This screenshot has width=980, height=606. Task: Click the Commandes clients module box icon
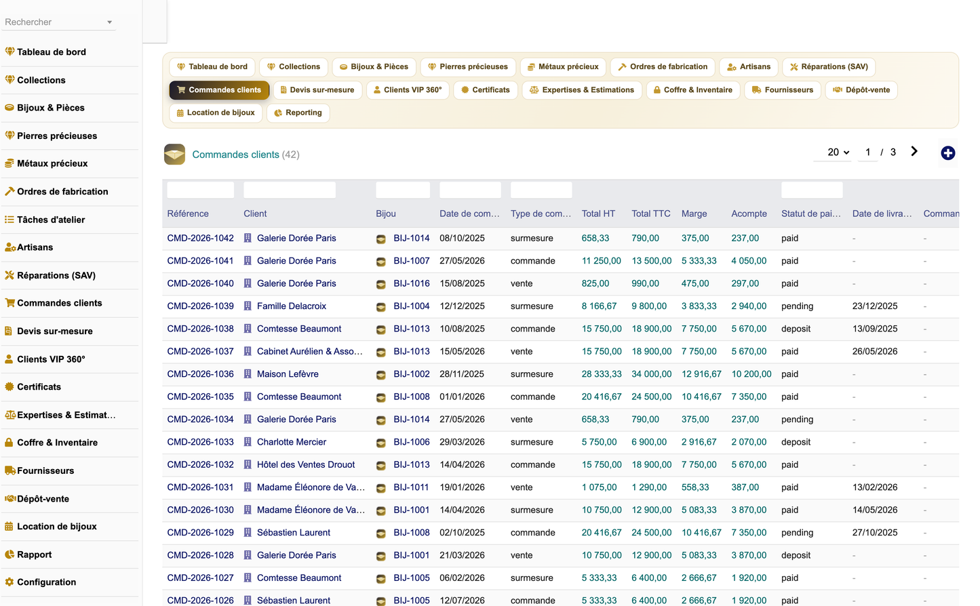click(174, 154)
